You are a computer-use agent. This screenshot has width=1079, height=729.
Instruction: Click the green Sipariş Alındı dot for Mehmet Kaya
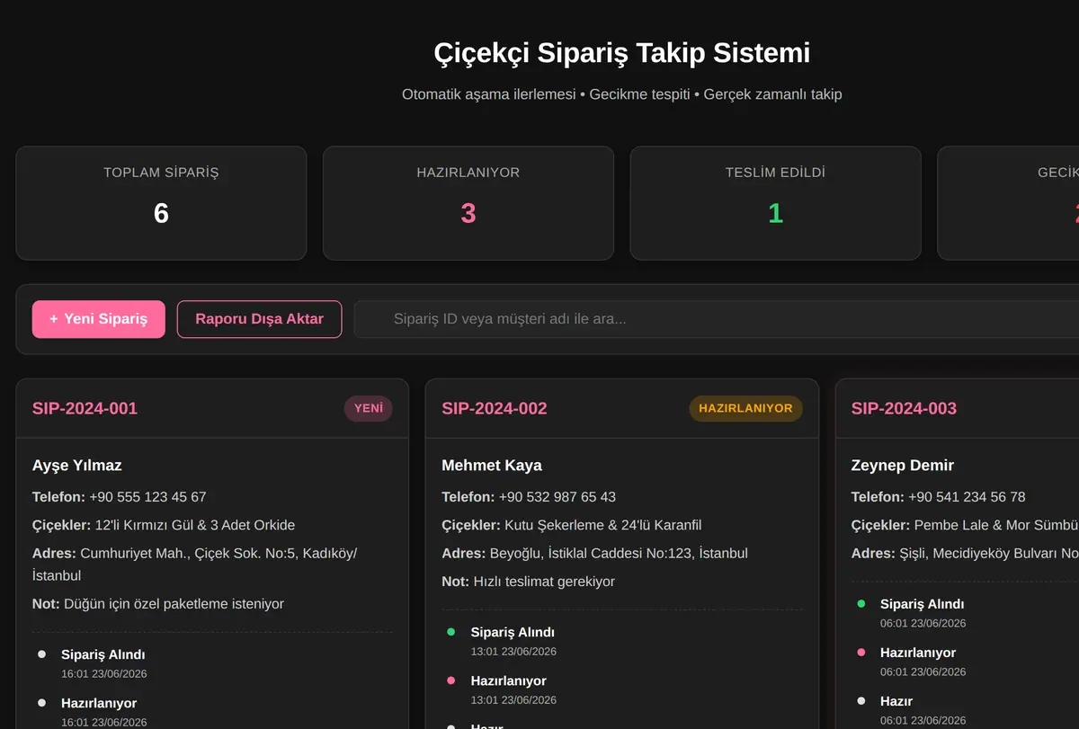pos(451,632)
